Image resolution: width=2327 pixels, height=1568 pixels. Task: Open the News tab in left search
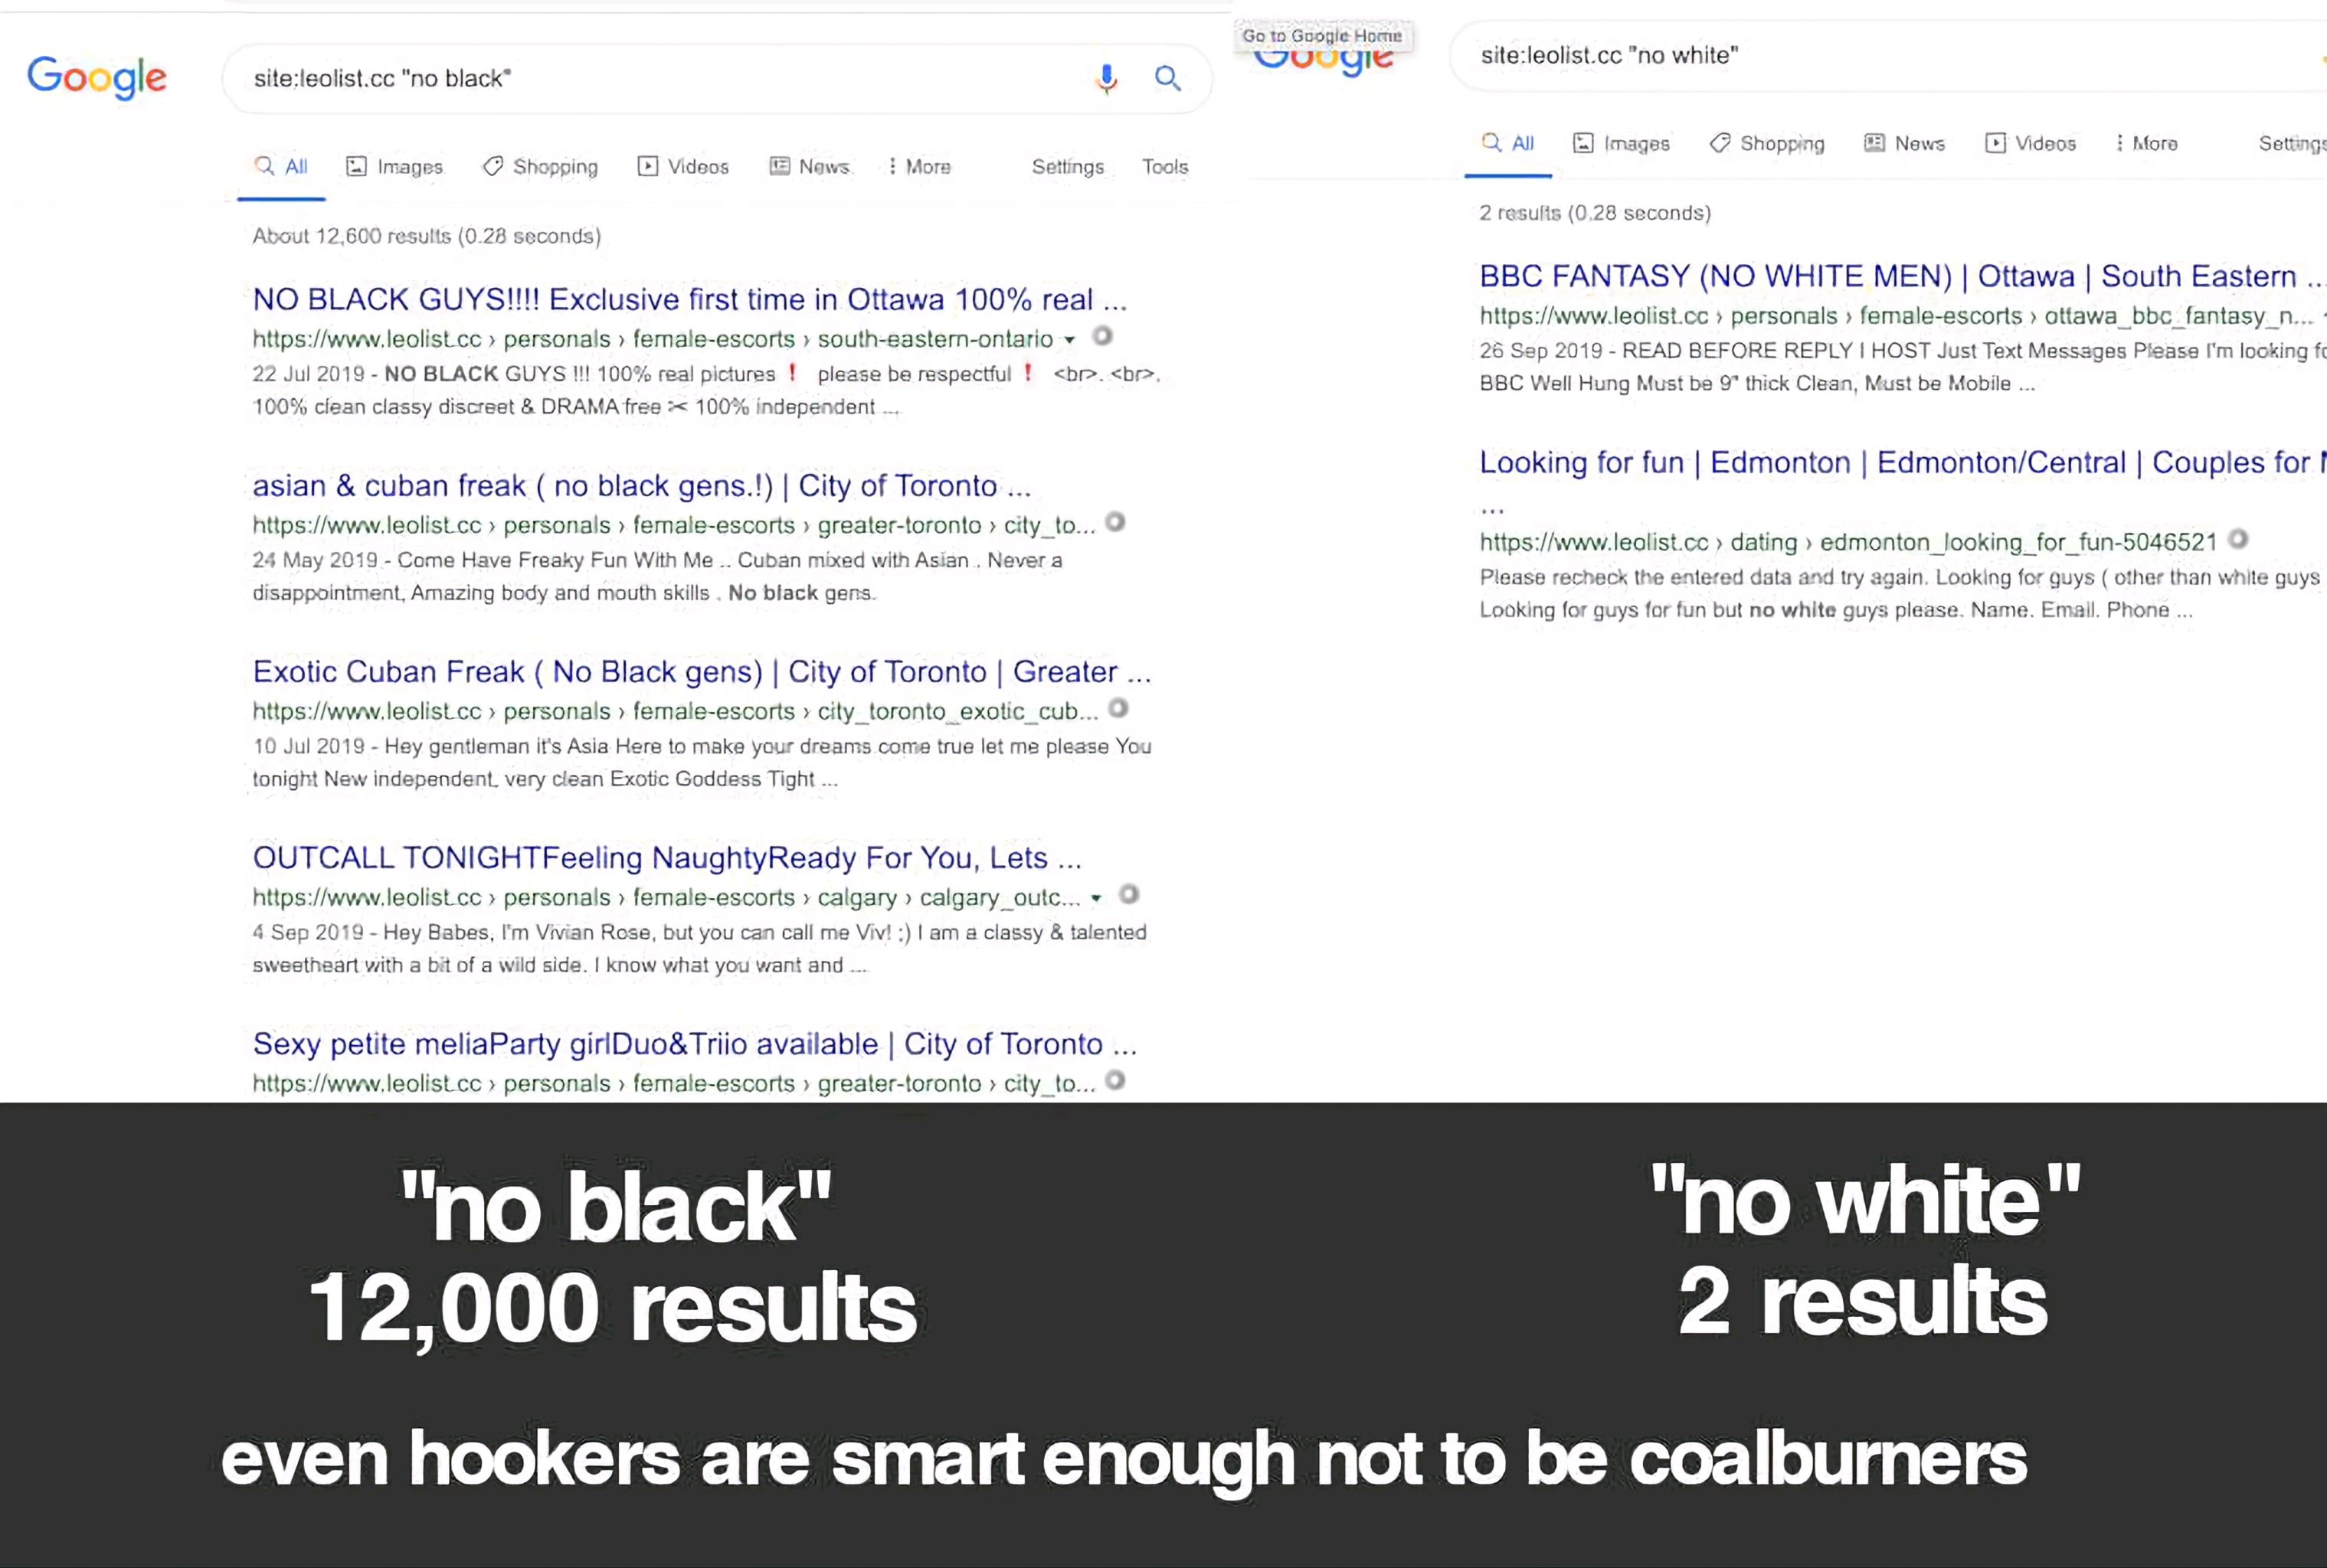click(x=810, y=167)
